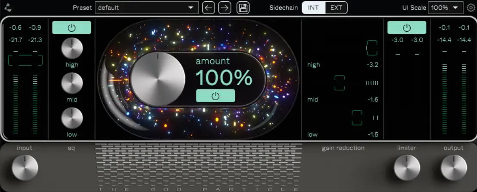Image resolution: width=477 pixels, height=192 pixels.
Task: Save preset with floppy disk icon
Action: click(243, 8)
